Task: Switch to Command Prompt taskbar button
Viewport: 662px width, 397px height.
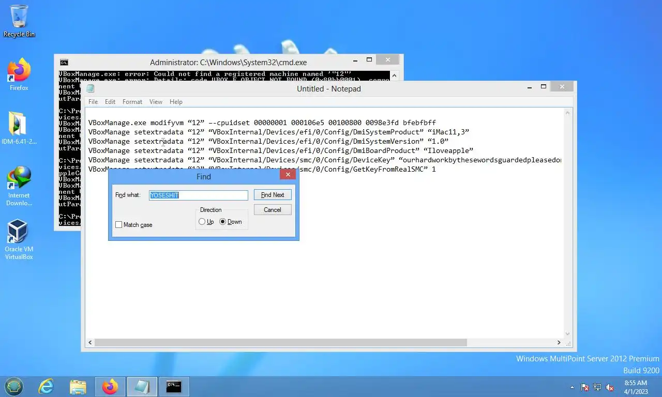Action: point(174,386)
